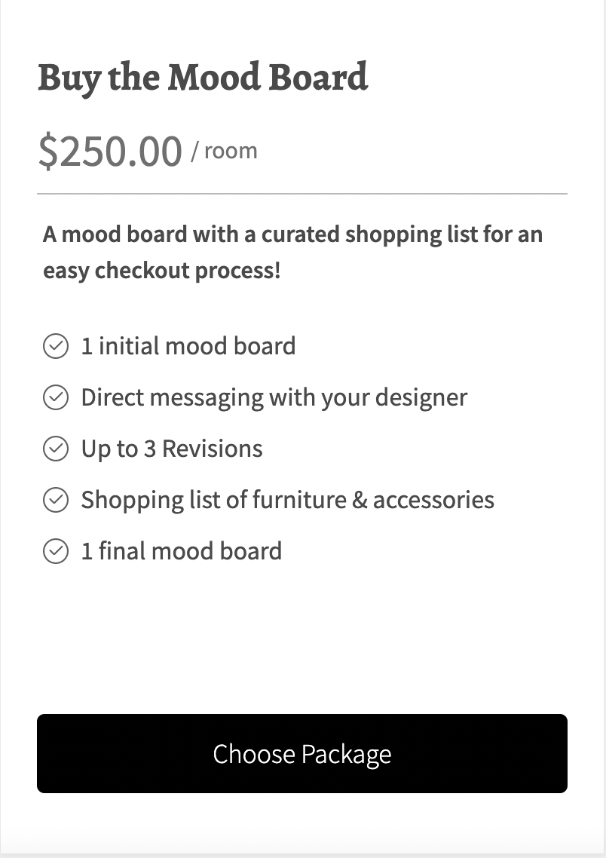606x858 pixels.
Task: Click the "Up to 3 Revisions" text
Action: point(172,449)
